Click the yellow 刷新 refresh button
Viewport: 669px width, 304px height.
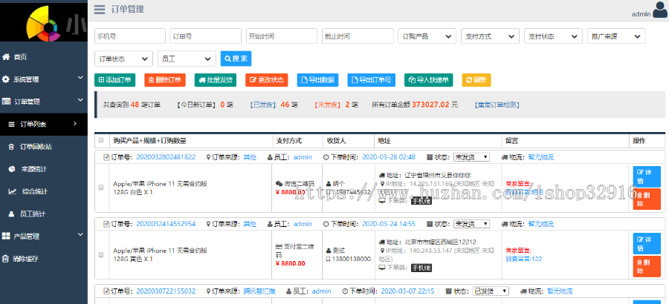click(x=476, y=80)
